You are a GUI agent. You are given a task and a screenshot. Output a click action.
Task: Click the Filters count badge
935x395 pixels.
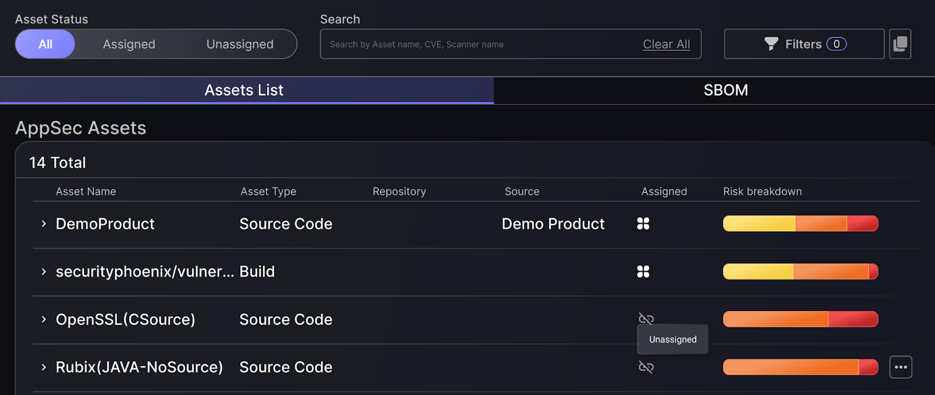836,44
